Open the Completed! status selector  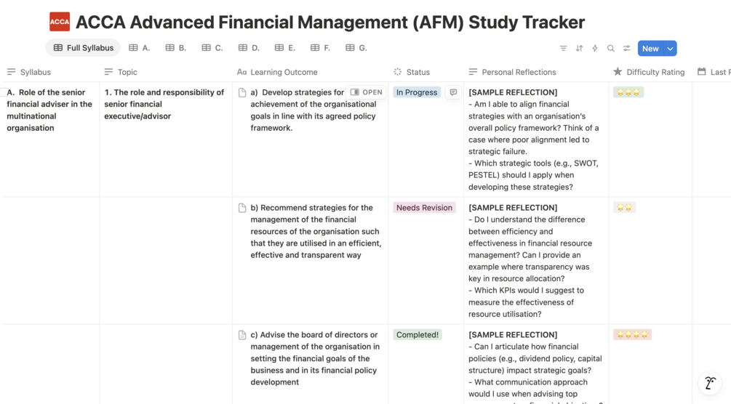[x=418, y=335]
